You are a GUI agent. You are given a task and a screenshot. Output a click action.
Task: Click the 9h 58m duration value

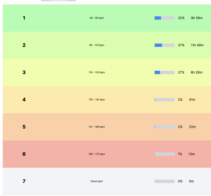(x=196, y=18)
